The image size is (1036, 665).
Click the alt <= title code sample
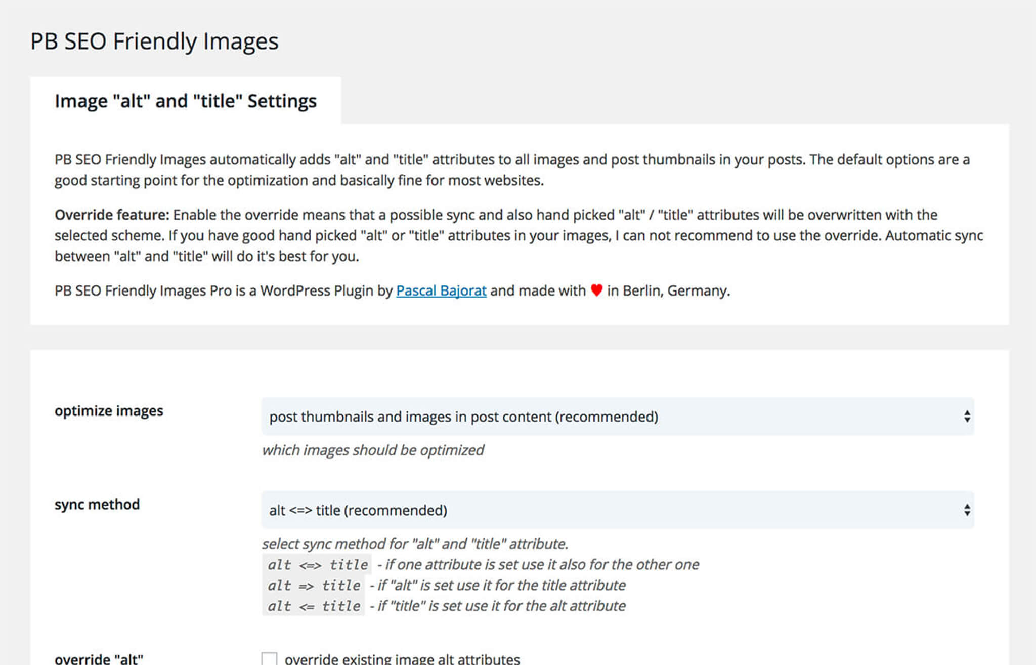pos(314,606)
